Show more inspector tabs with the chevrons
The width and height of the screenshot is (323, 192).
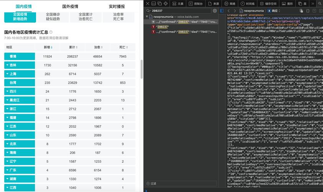(x=313, y=3)
